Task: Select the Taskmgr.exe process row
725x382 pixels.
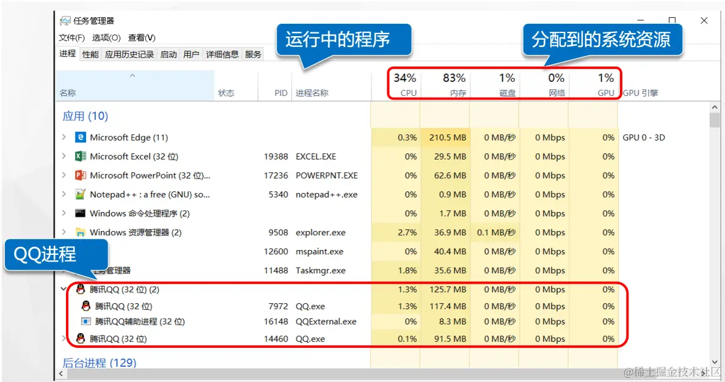Action: (x=338, y=270)
